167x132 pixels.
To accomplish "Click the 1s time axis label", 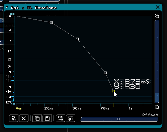I will click(131, 108).
